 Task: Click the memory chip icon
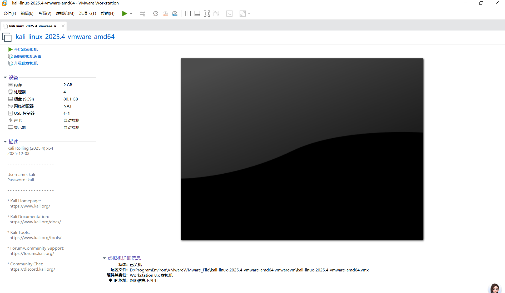pos(11,85)
